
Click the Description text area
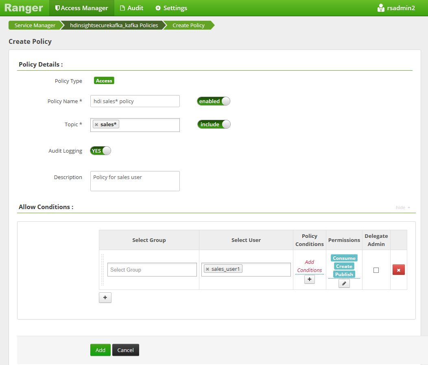point(135,181)
